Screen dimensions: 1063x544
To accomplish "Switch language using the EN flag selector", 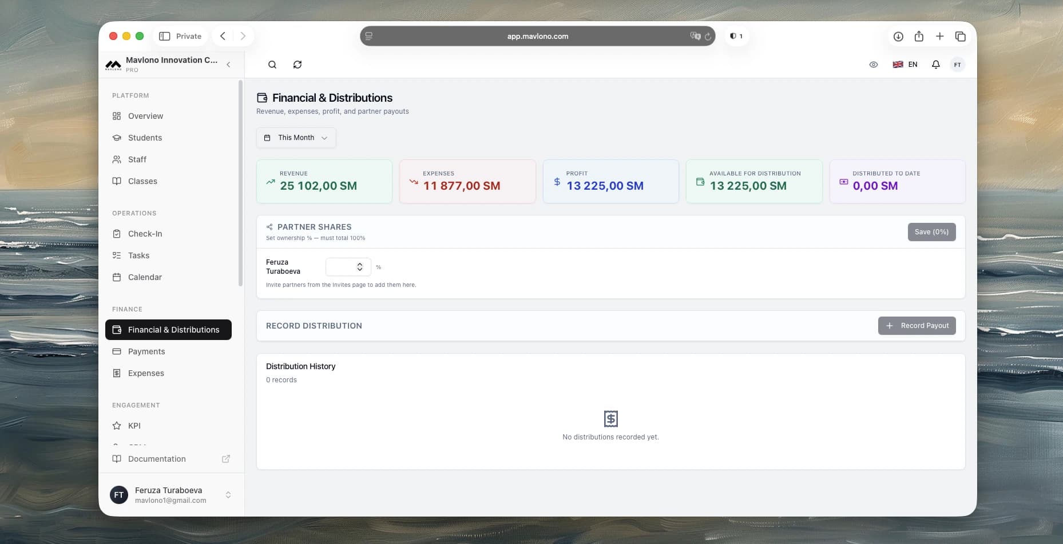I will coord(905,65).
